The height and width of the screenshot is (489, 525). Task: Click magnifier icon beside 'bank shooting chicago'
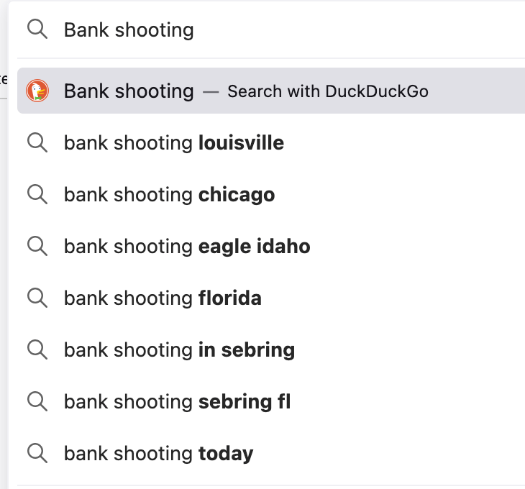tap(37, 195)
